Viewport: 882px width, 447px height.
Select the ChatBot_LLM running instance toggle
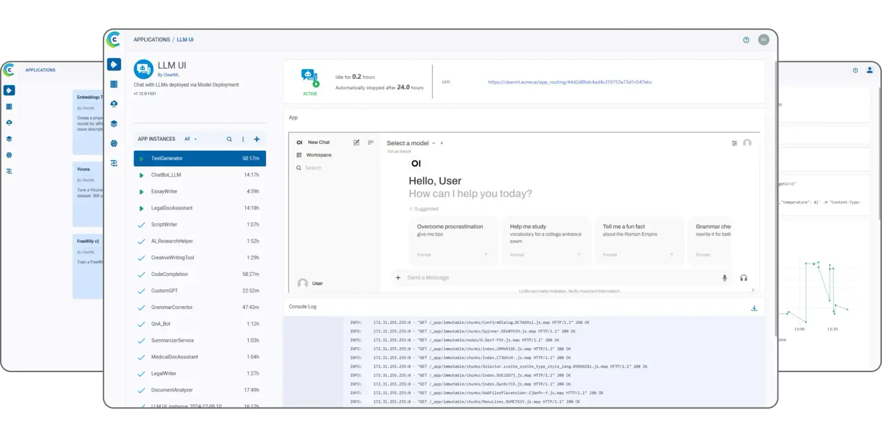coord(141,175)
